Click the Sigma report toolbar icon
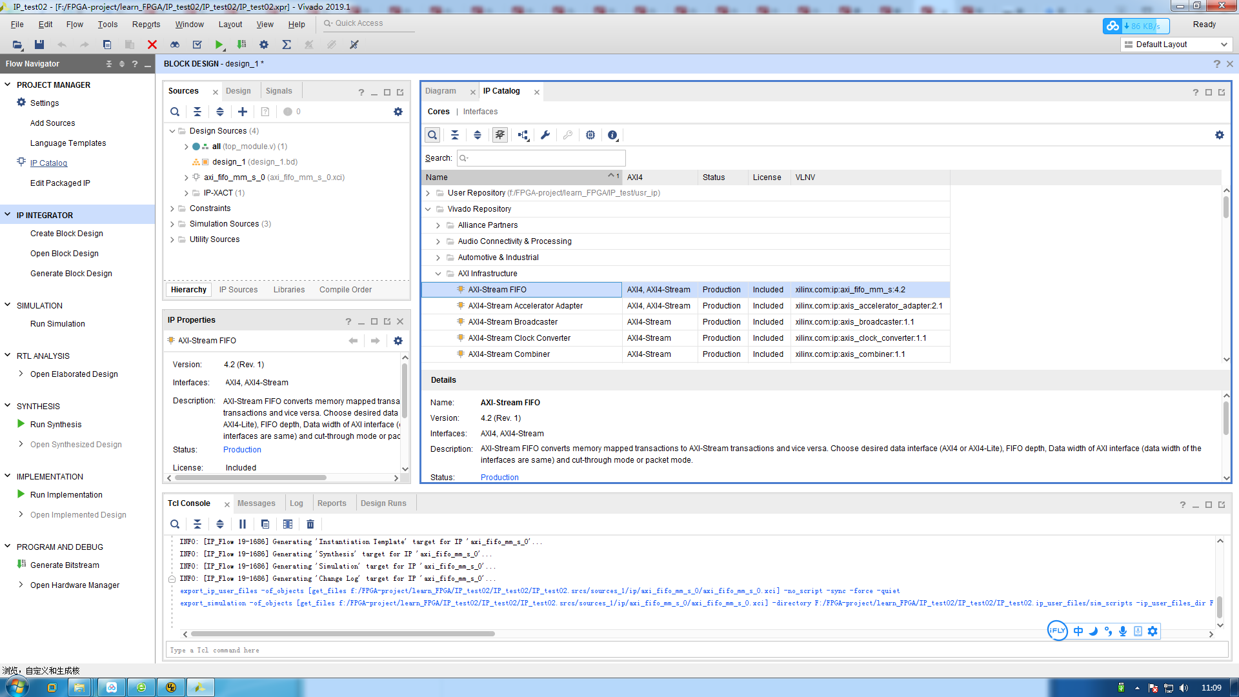1239x697 pixels. point(287,45)
